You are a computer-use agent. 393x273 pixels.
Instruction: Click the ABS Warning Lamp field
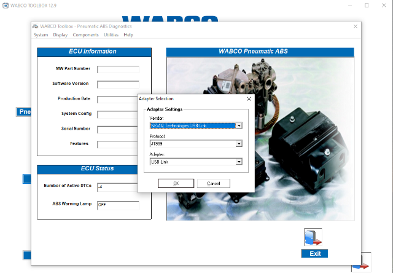pyautogui.click(x=118, y=205)
